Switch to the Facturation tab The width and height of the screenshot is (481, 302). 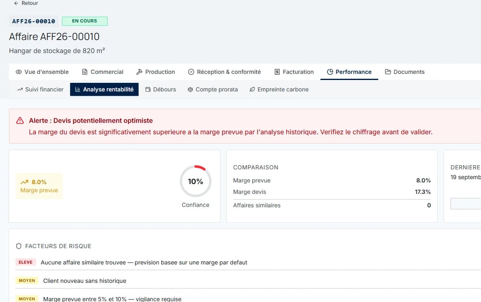(294, 72)
